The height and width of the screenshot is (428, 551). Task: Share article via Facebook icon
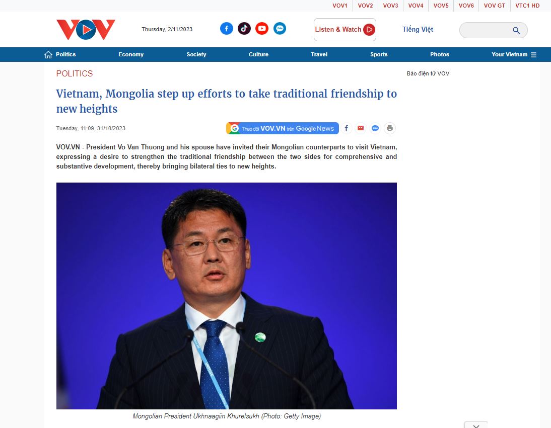click(x=346, y=128)
